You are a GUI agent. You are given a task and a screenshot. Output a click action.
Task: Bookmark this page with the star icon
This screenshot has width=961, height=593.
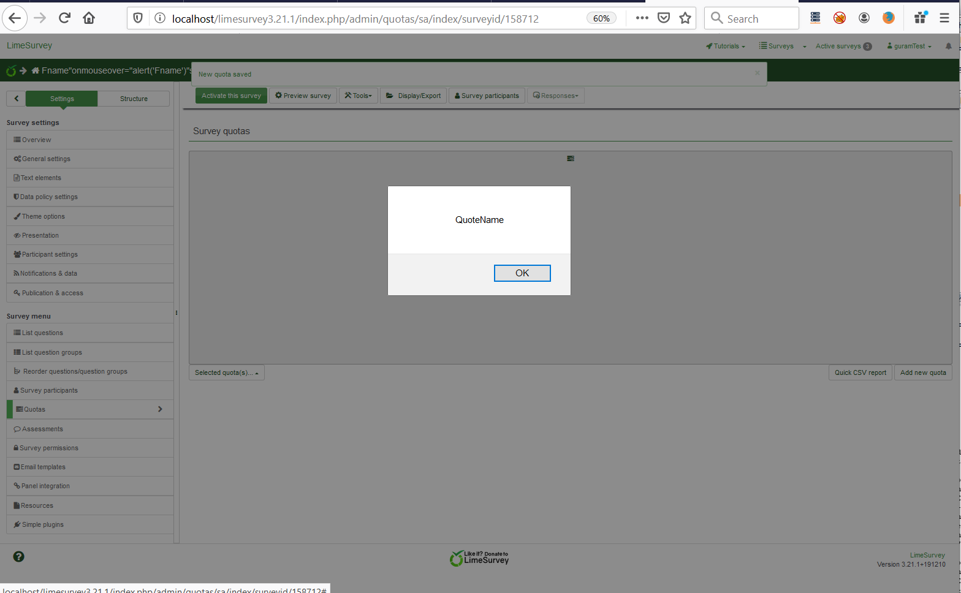pyautogui.click(x=685, y=18)
